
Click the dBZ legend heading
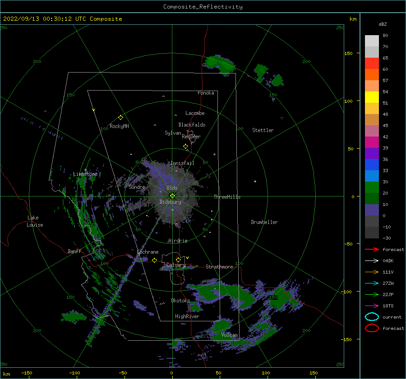tap(383, 24)
